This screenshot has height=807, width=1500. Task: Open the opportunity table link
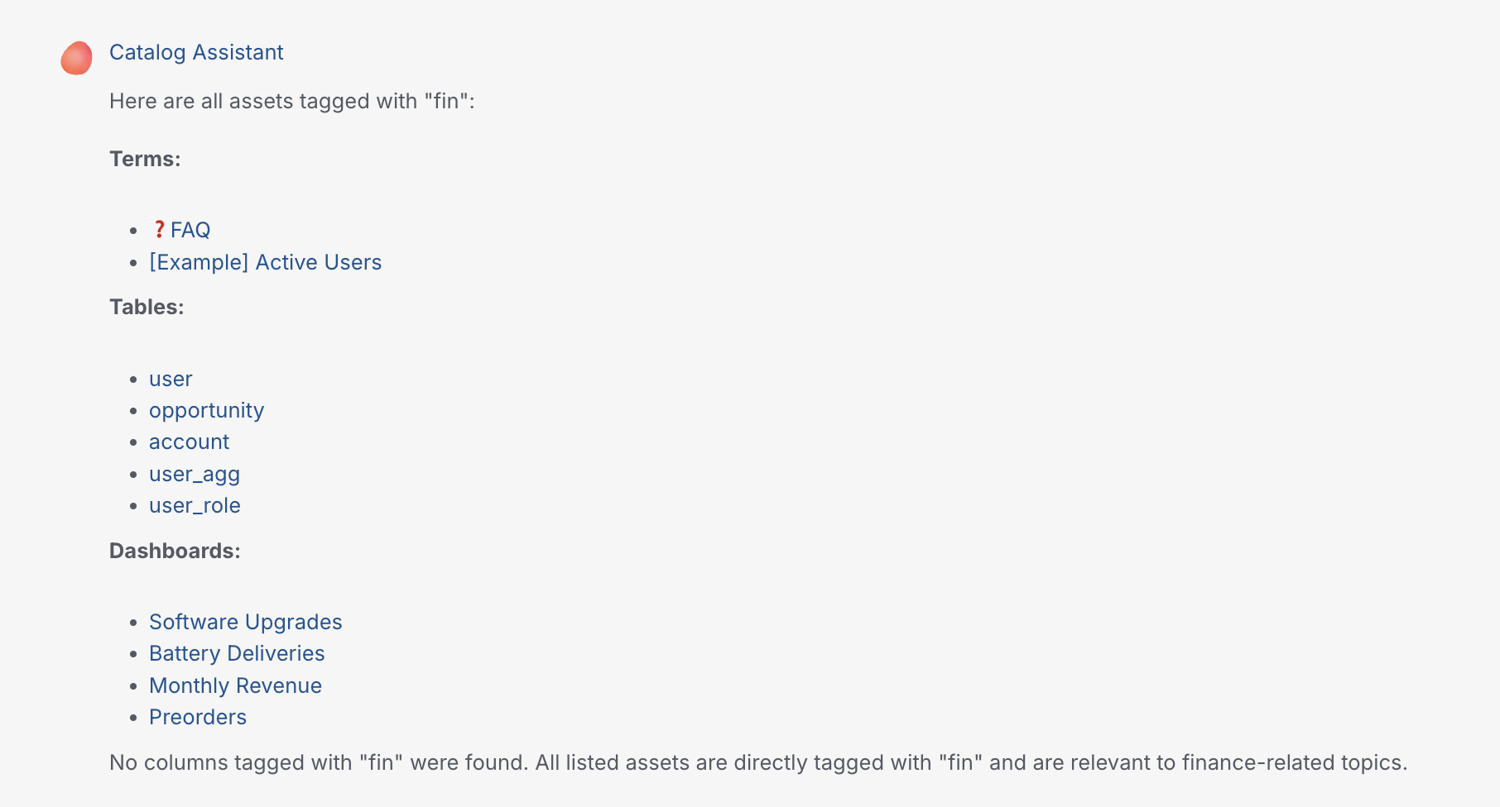(x=206, y=410)
